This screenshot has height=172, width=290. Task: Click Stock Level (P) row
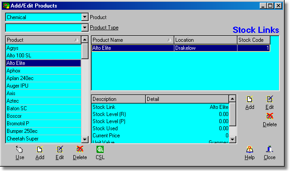click(x=160, y=121)
